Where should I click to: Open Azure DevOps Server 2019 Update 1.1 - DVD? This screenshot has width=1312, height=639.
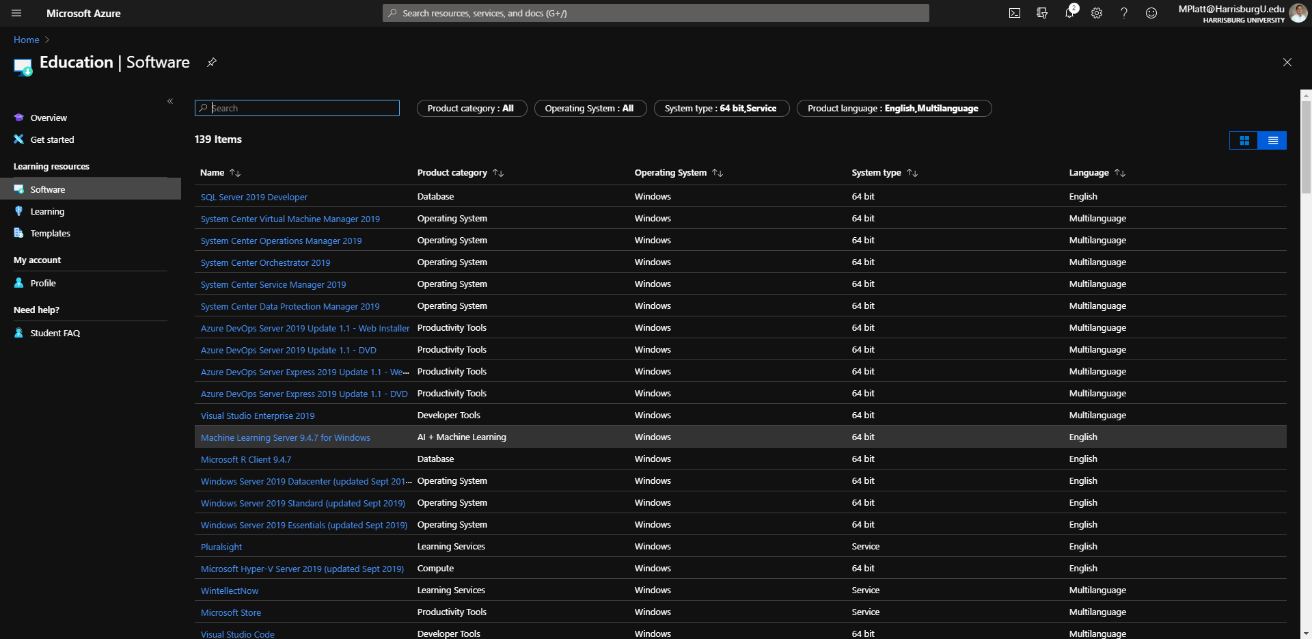tap(288, 350)
